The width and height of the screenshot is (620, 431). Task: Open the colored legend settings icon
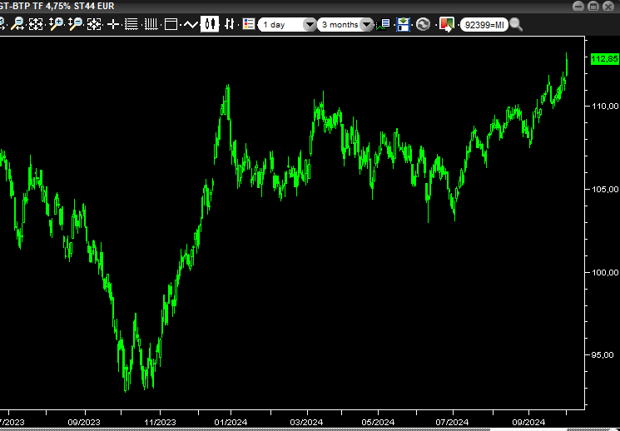click(248, 24)
